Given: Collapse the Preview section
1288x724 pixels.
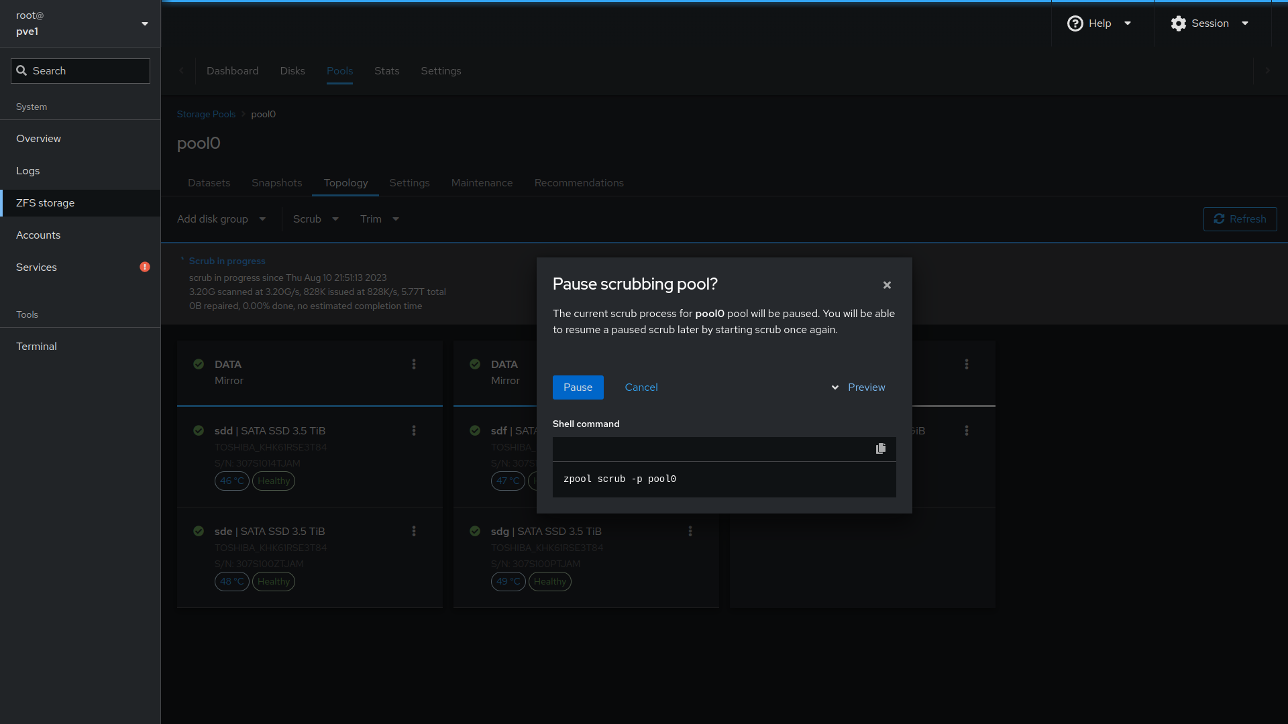Looking at the screenshot, I should tap(858, 387).
